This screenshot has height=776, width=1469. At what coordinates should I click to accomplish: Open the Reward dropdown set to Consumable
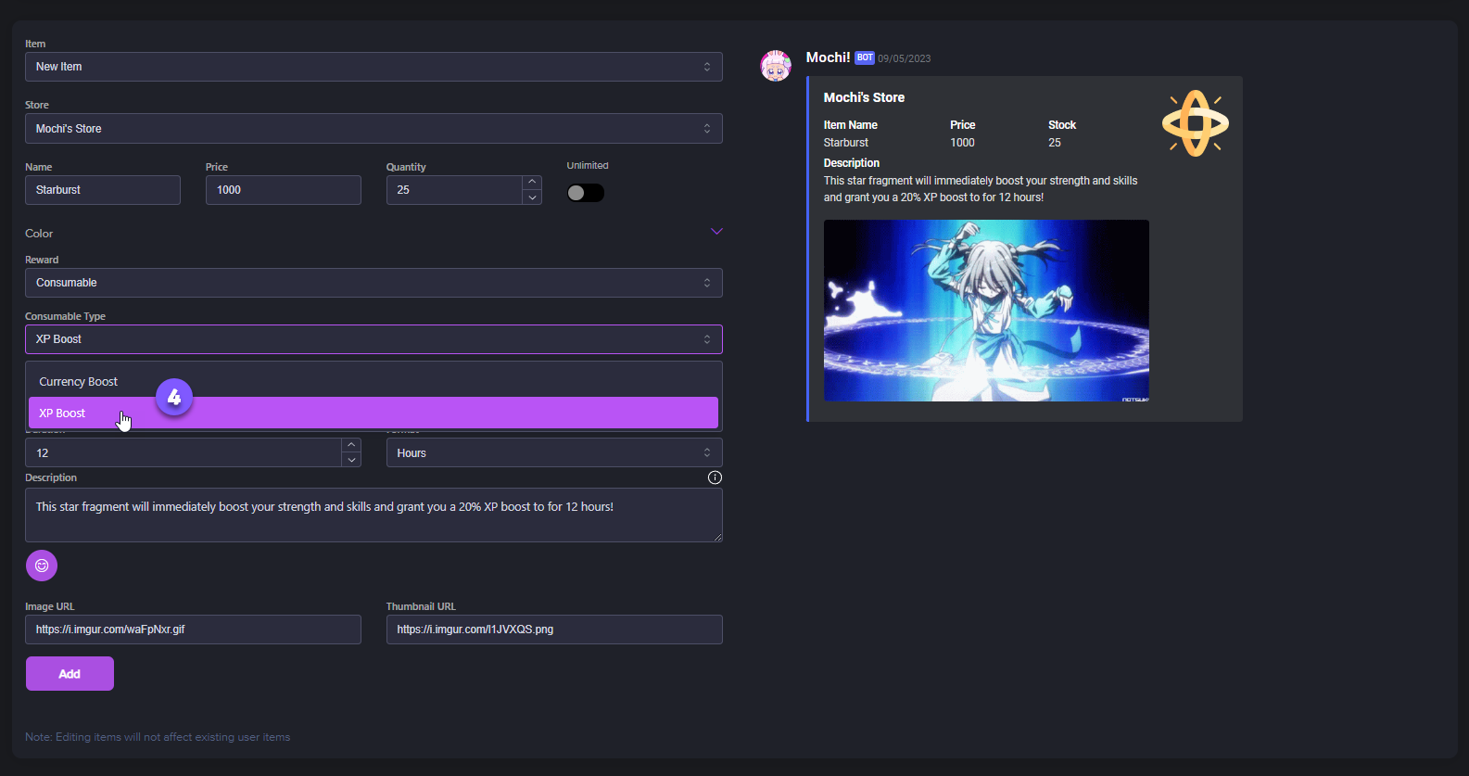[374, 283]
